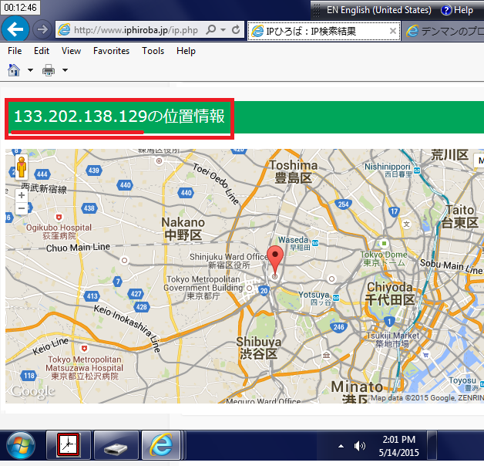484x466 pixels.
Task: Click the Google logo on map
Action: [x=32, y=392]
